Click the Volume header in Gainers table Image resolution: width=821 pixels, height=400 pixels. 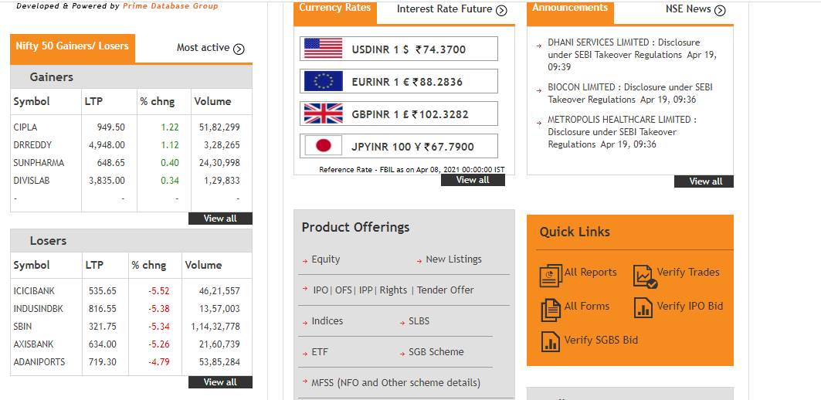(212, 102)
